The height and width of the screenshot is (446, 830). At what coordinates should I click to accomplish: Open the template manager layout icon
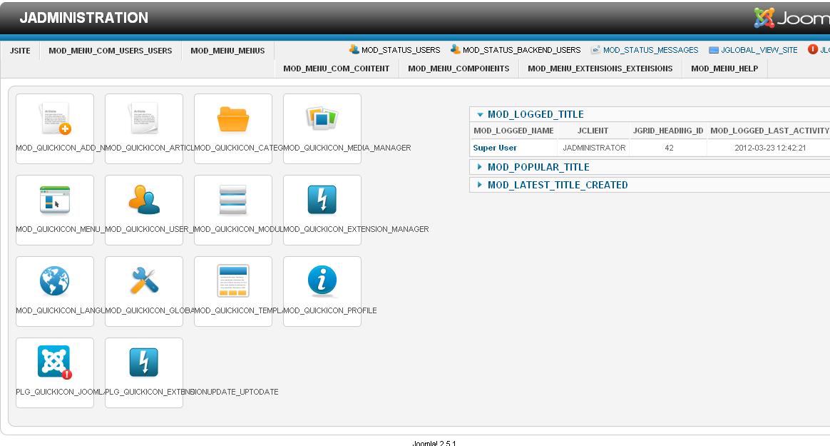point(233,280)
